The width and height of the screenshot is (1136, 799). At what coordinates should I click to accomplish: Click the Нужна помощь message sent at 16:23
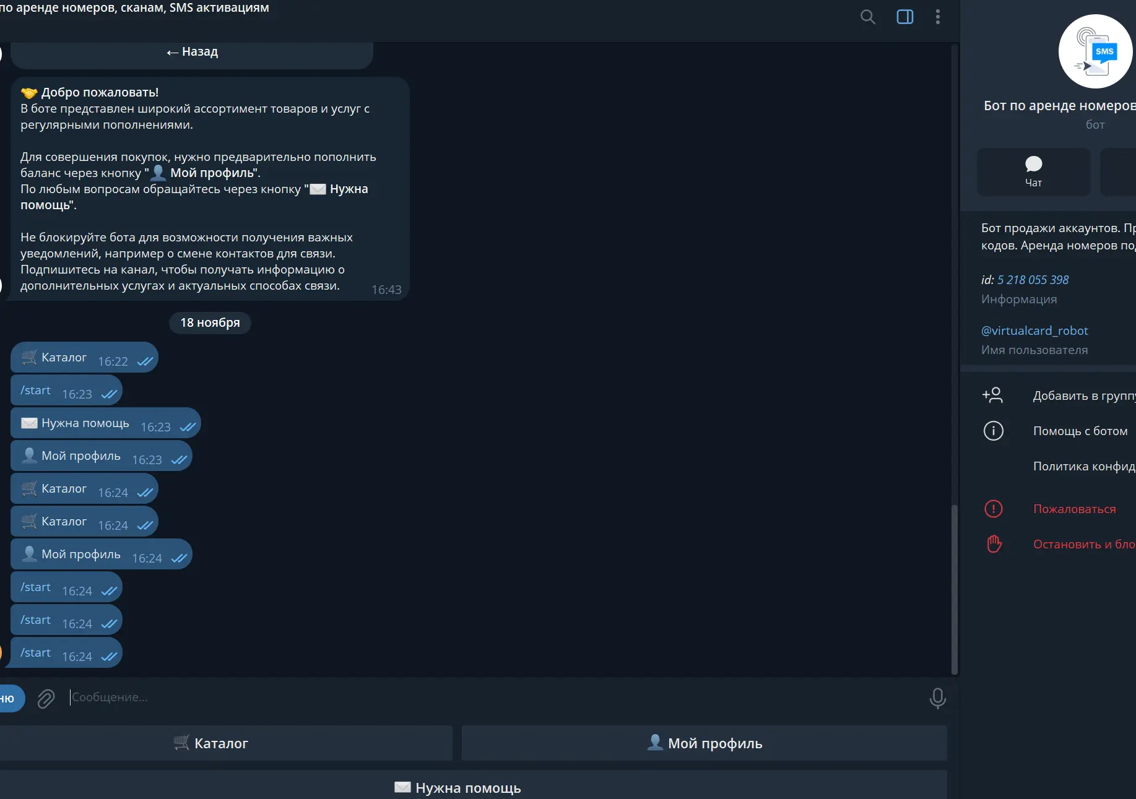point(106,423)
